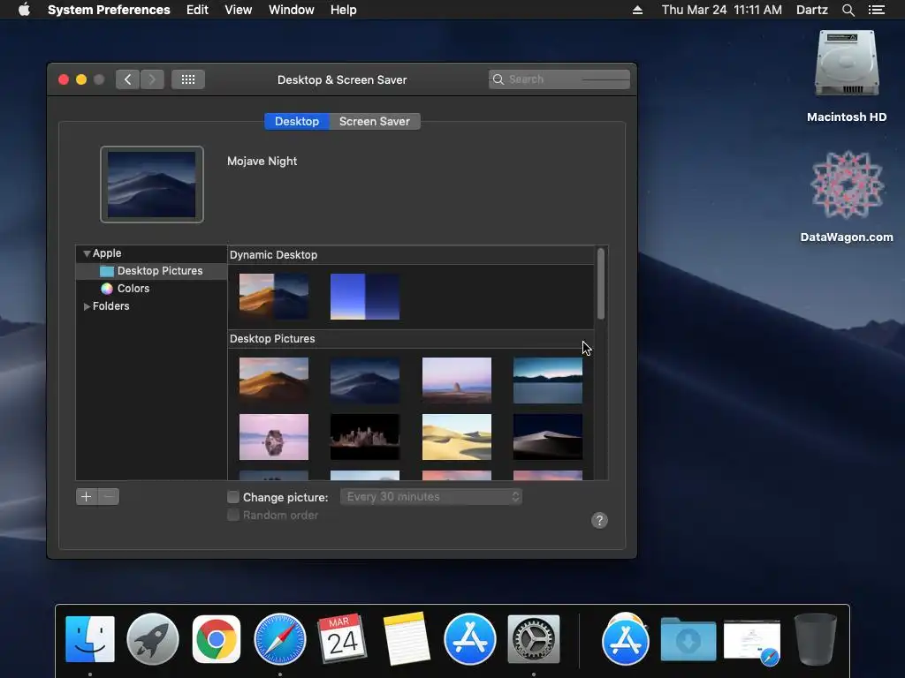Open the Every 30 minutes dropdown
The width and height of the screenshot is (905, 678).
pos(431,497)
